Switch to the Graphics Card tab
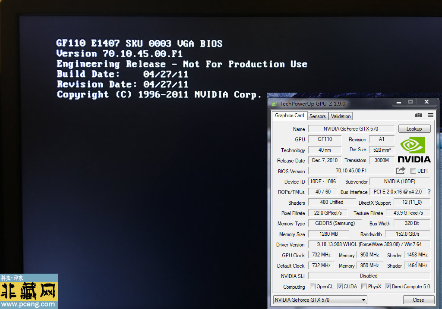Screen dimensions: 442x309 [x=290, y=115]
